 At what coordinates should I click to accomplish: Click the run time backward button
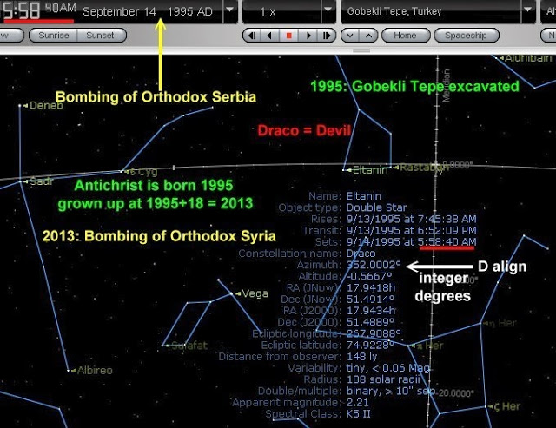(270, 36)
